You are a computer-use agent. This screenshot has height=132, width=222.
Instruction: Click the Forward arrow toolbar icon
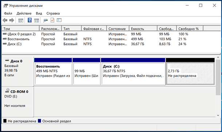point(12,20)
